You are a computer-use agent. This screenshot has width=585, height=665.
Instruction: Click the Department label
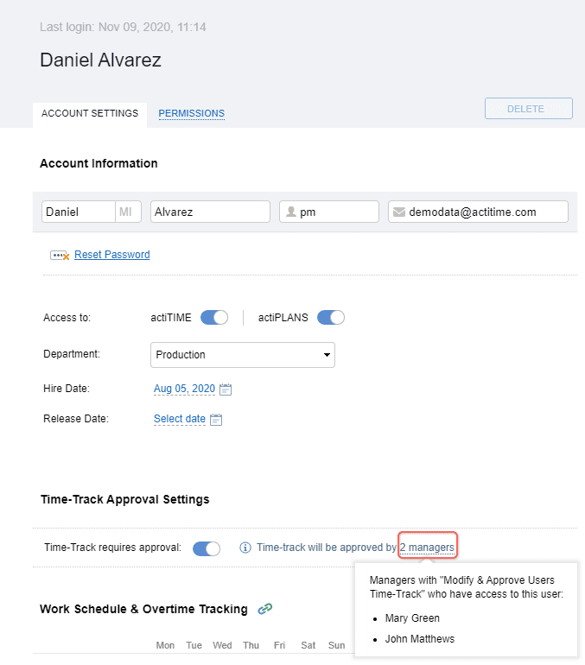coord(71,354)
